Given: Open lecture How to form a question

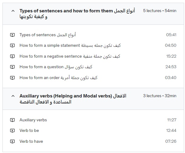Looking at the screenshot, I should tap(56, 67).
